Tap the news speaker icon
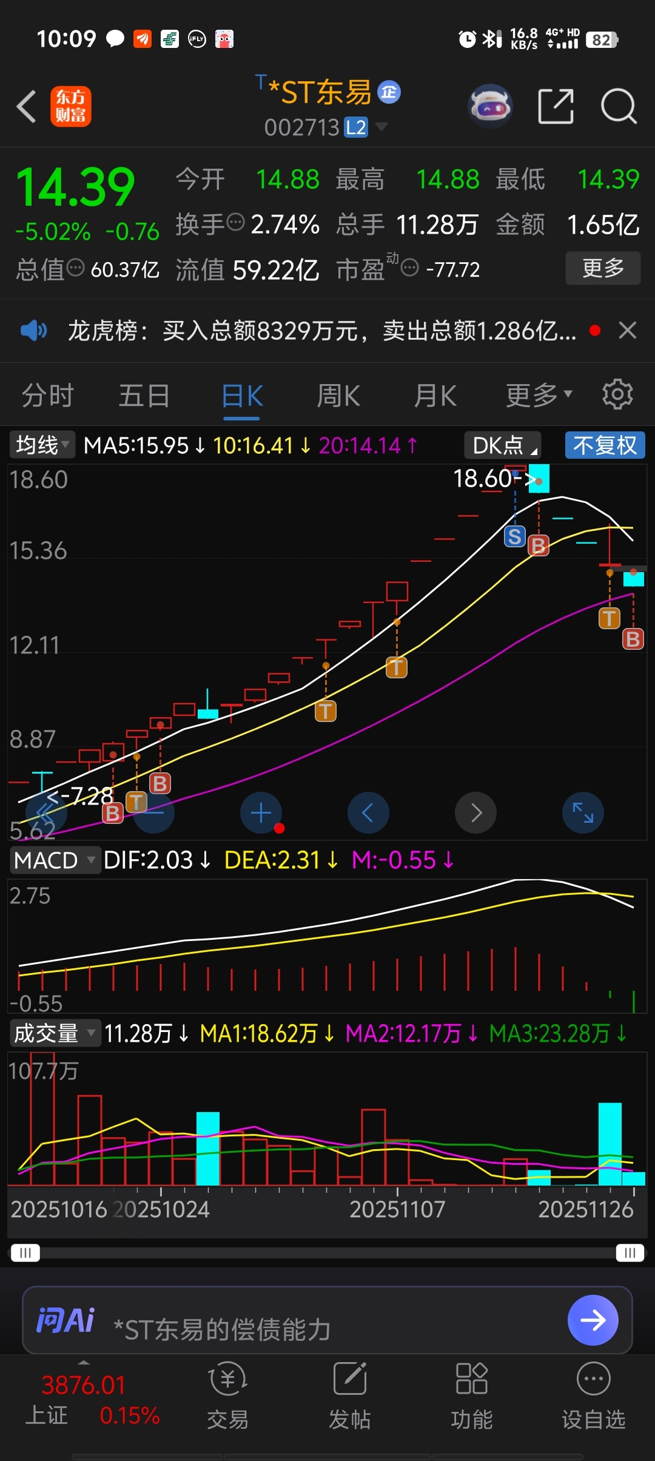This screenshot has width=655, height=1461. point(33,331)
